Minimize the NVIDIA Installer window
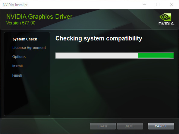The height and width of the screenshot is (134, 179). (x=144, y=5)
